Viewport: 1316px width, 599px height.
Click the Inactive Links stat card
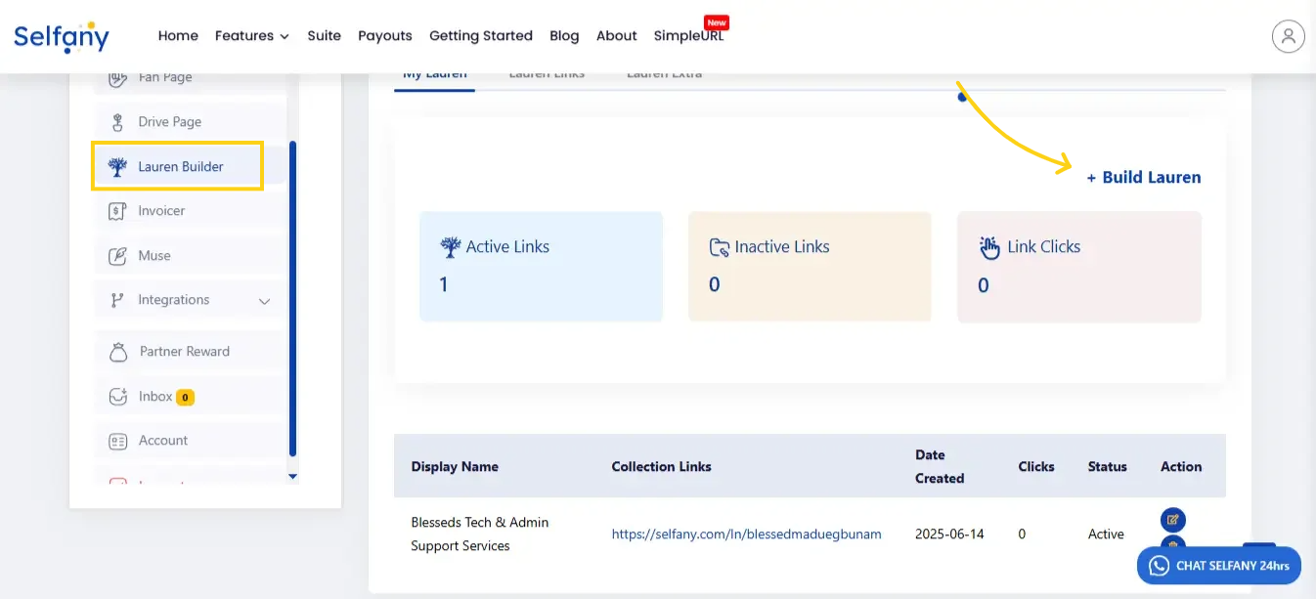[810, 267]
